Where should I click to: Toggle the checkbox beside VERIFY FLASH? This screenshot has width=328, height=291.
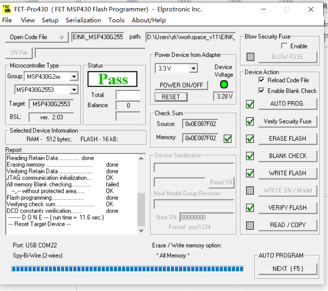click(250, 208)
